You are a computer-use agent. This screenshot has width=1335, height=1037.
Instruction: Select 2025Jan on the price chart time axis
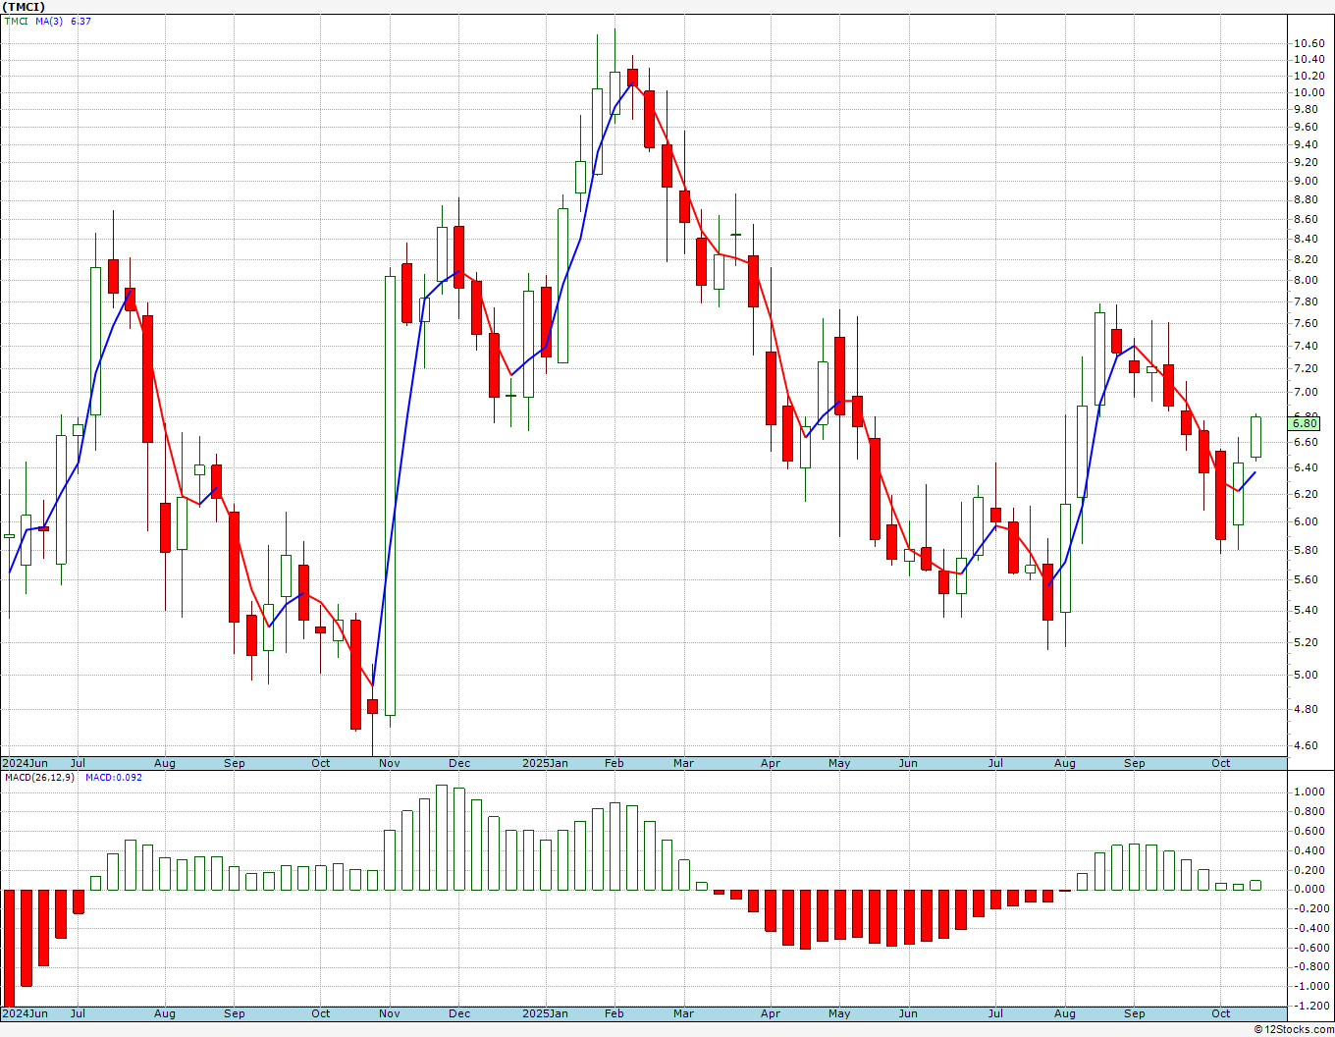[x=545, y=763]
